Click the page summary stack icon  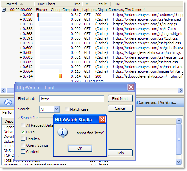[8, 102]
